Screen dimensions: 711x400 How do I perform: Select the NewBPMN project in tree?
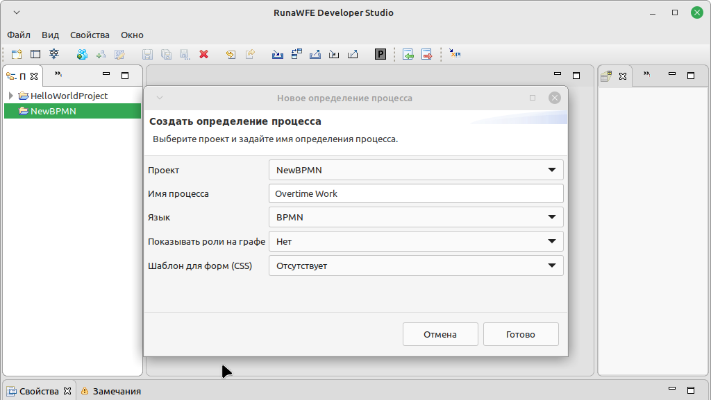click(72, 111)
